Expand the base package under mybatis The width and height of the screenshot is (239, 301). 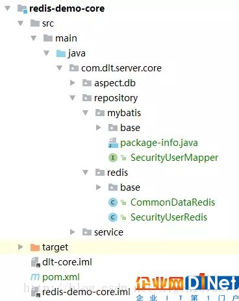[99, 128]
